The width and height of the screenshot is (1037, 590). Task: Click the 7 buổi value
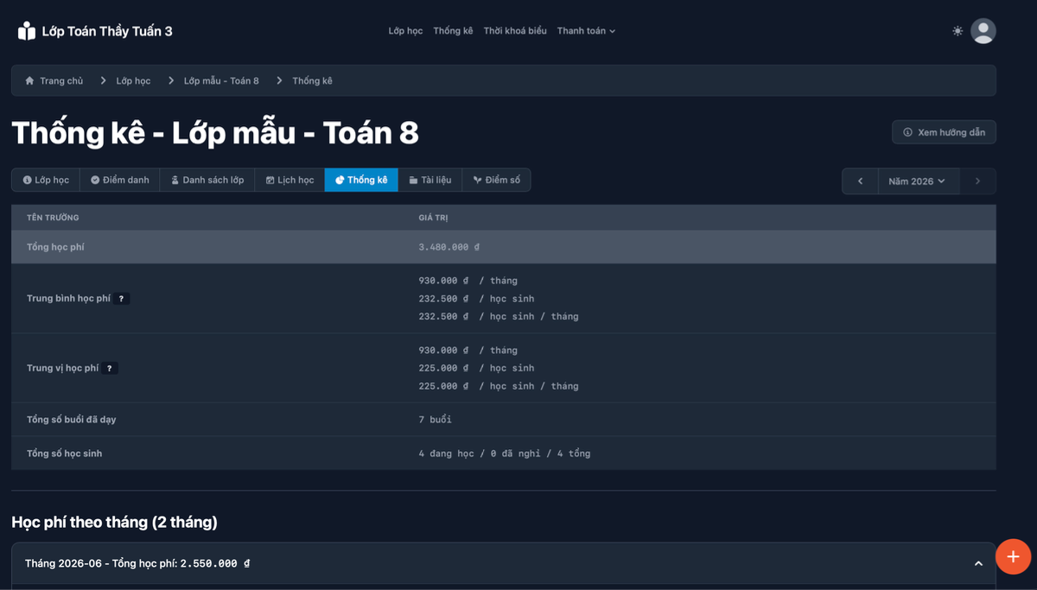pos(435,419)
